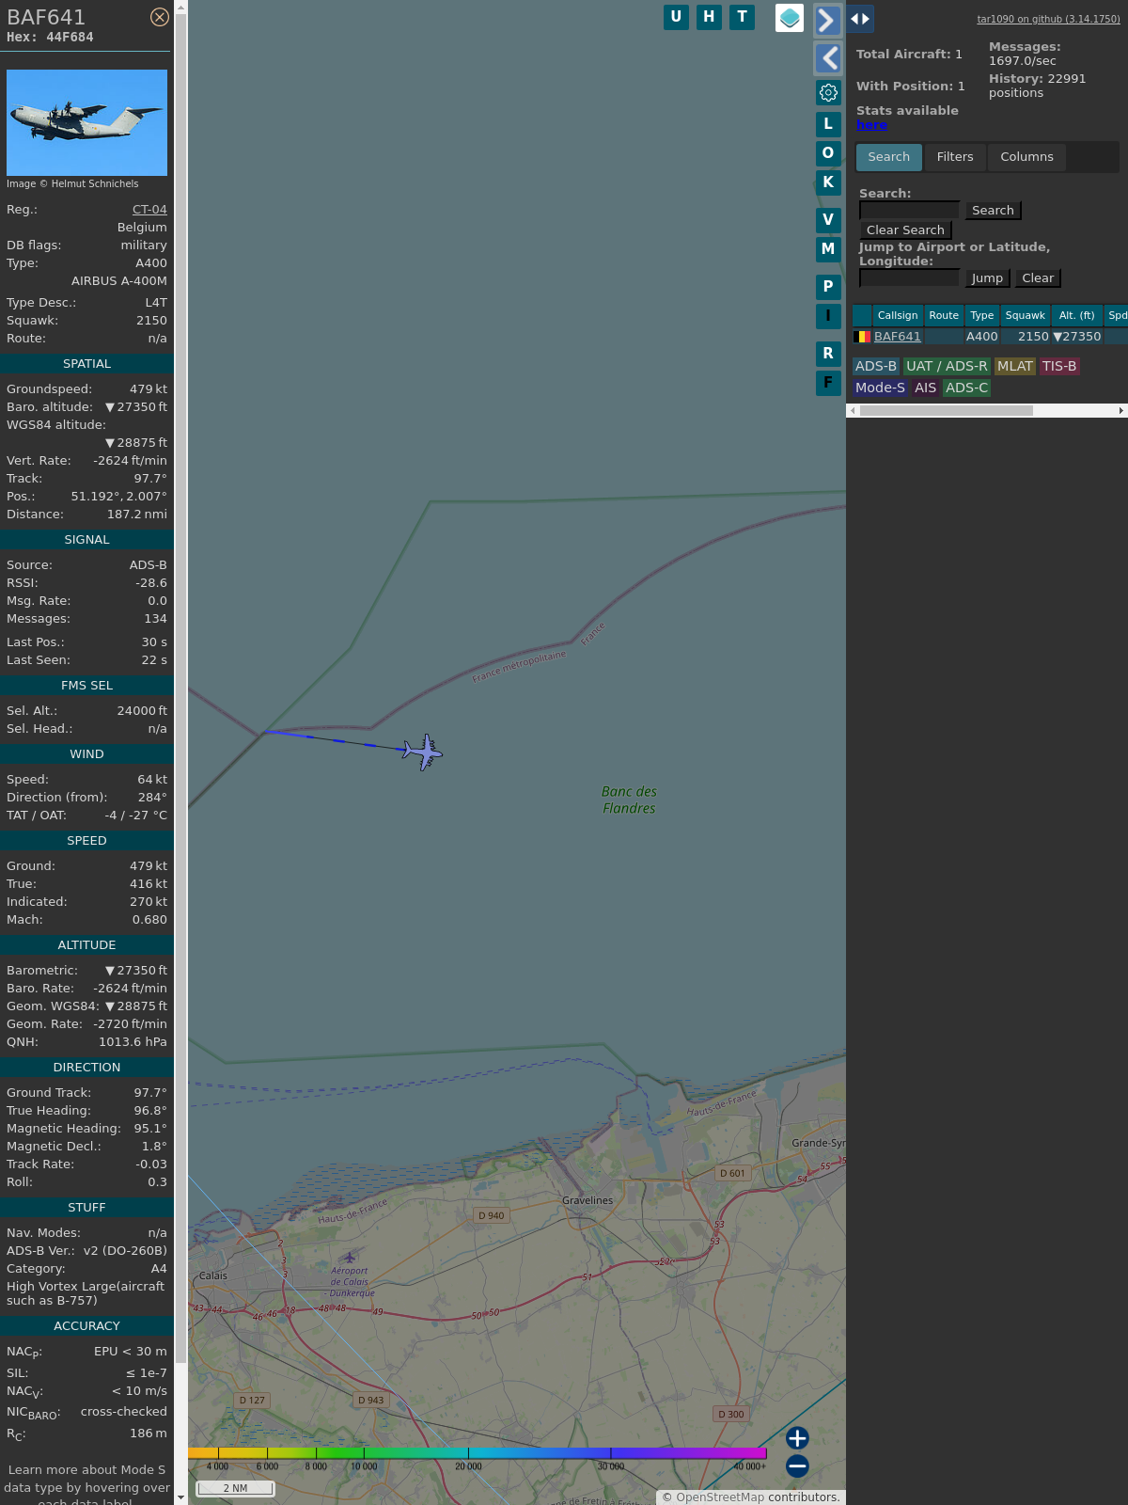Open the CT-04 registration link
The width and height of the screenshot is (1128, 1505).
coord(149,210)
